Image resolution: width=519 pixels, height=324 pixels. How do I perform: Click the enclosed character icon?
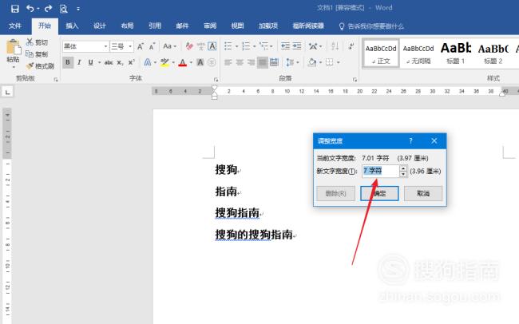tap(212, 62)
